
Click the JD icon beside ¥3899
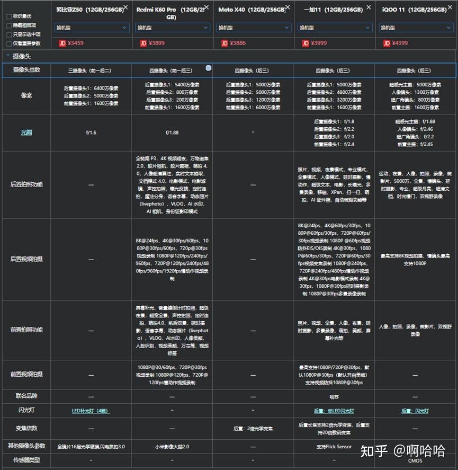(143, 43)
